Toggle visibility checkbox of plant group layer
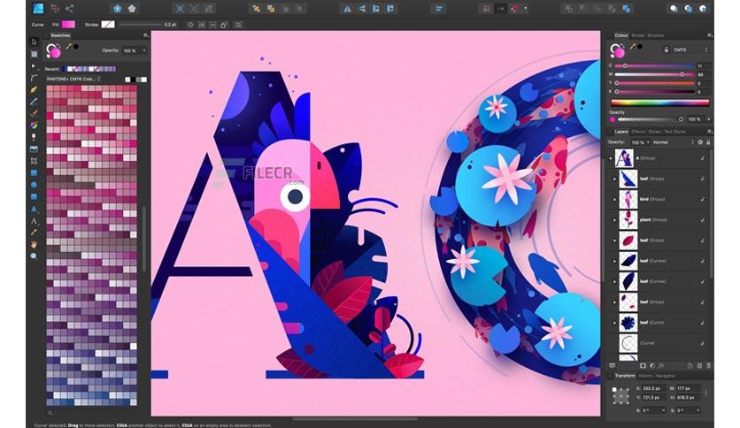This screenshot has width=740, height=428. pyautogui.click(x=703, y=220)
